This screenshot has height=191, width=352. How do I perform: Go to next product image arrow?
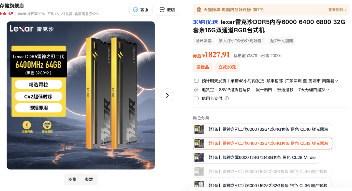pos(167,95)
